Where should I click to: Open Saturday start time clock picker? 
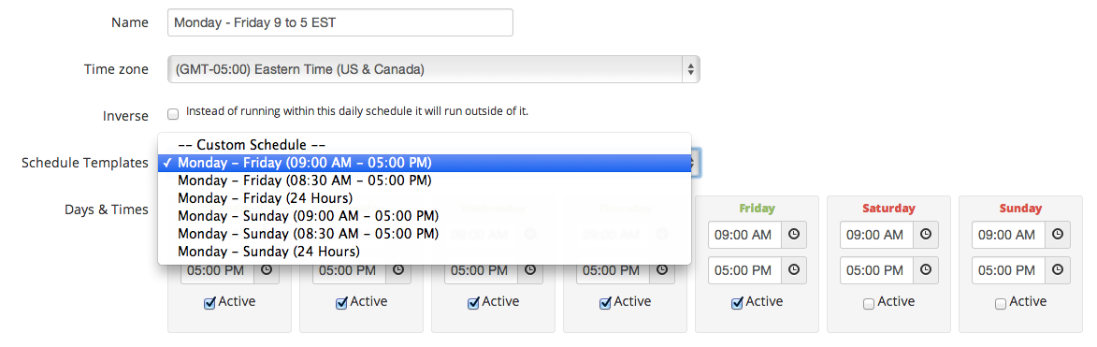[926, 235]
